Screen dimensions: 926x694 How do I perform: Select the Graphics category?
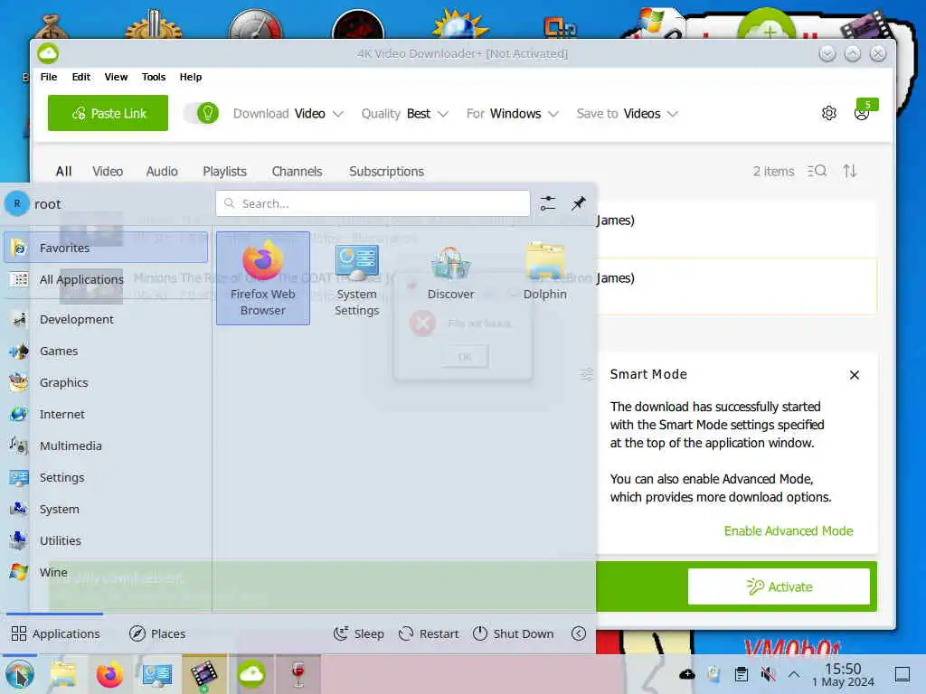click(x=106, y=382)
